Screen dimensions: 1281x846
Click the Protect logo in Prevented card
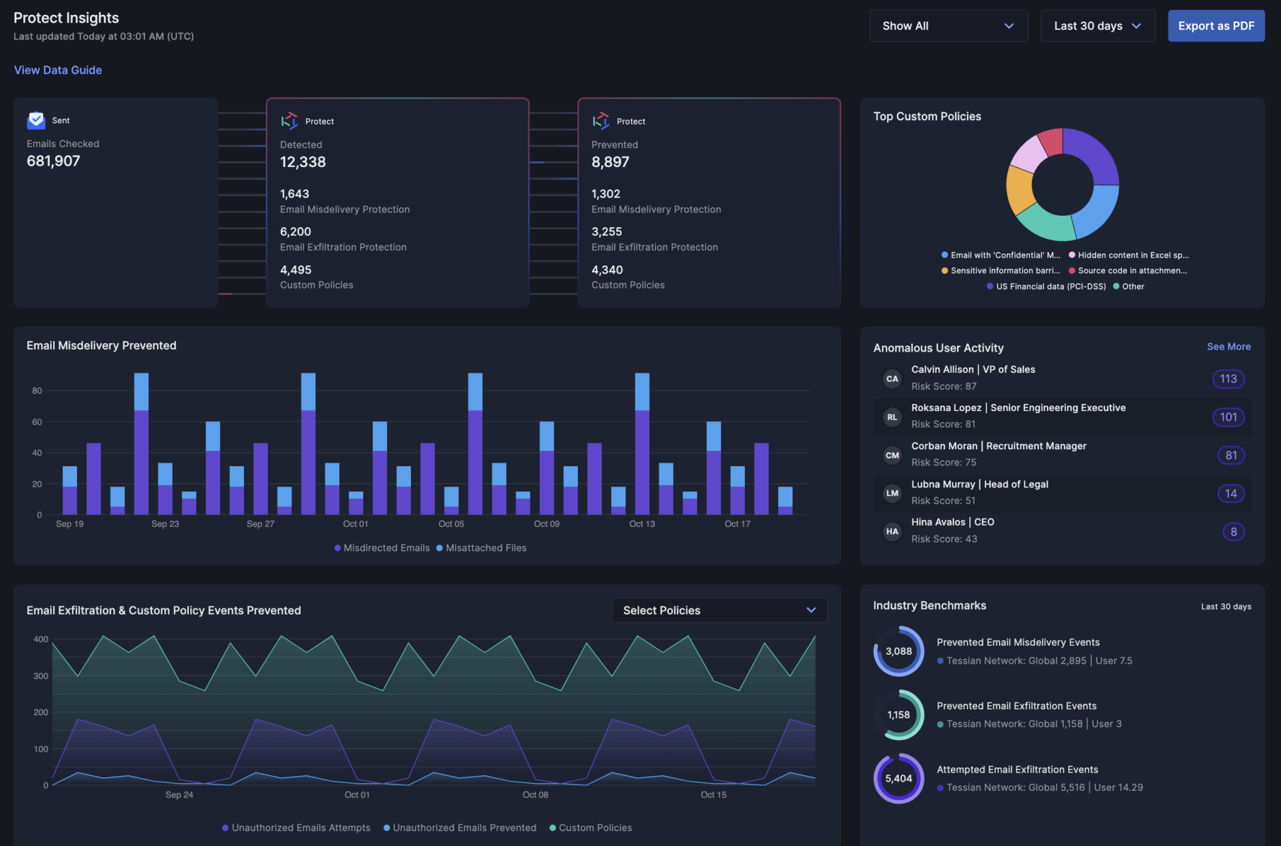click(x=600, y=121)
